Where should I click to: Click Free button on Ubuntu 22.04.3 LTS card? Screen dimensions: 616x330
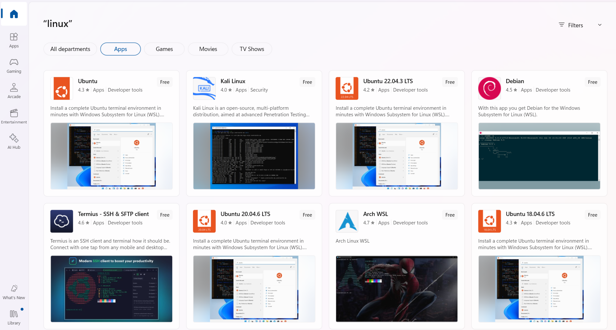(x=450, y=82)
